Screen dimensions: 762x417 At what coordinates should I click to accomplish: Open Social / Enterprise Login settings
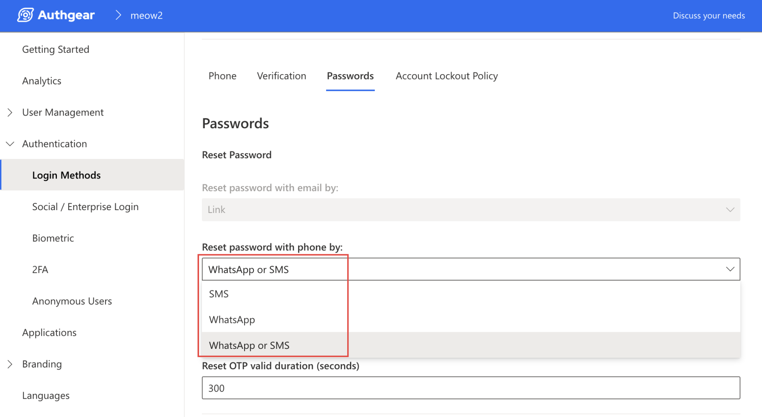85,207
